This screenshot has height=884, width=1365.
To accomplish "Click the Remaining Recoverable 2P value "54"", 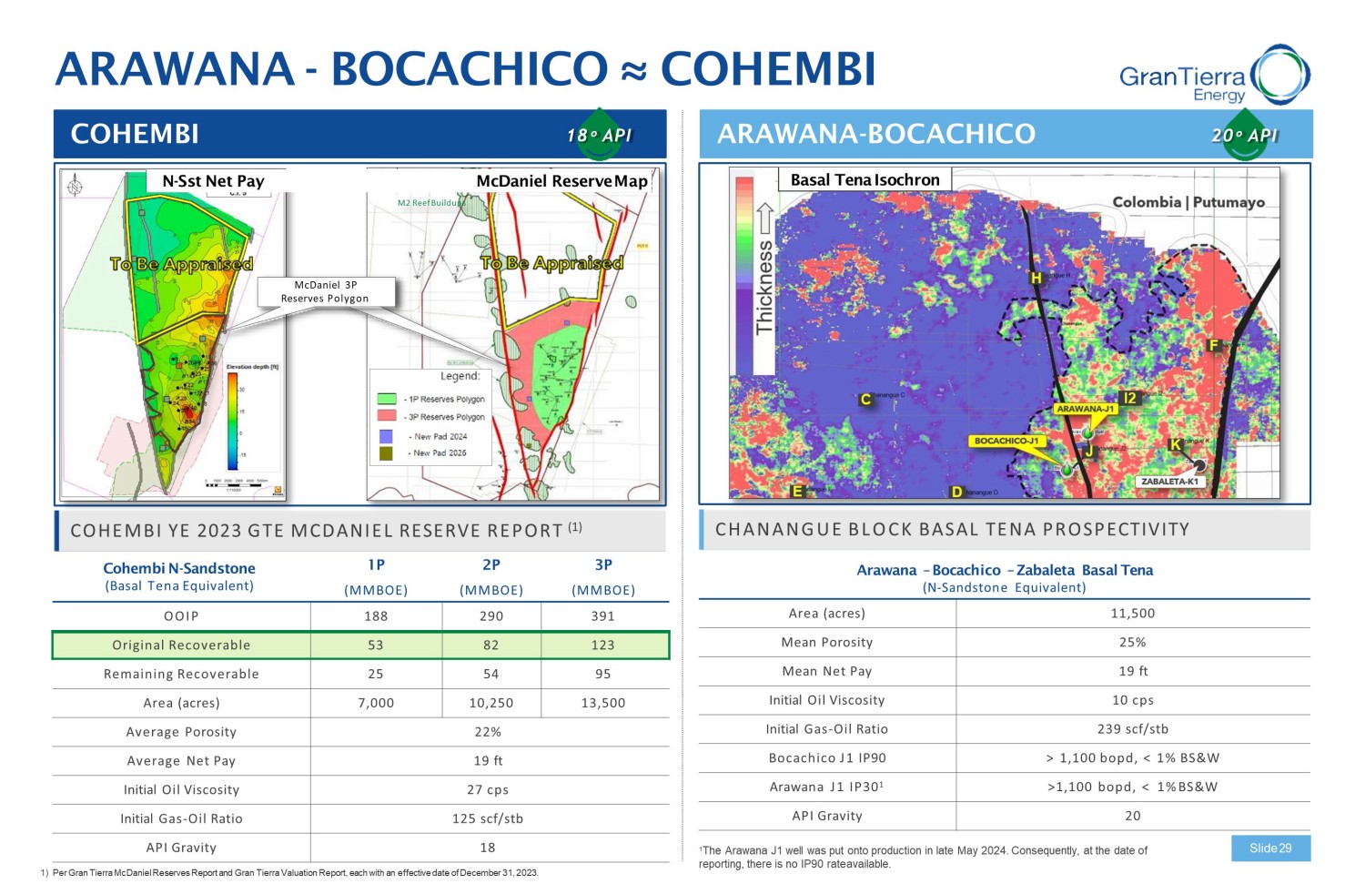I will coord(491,674).
